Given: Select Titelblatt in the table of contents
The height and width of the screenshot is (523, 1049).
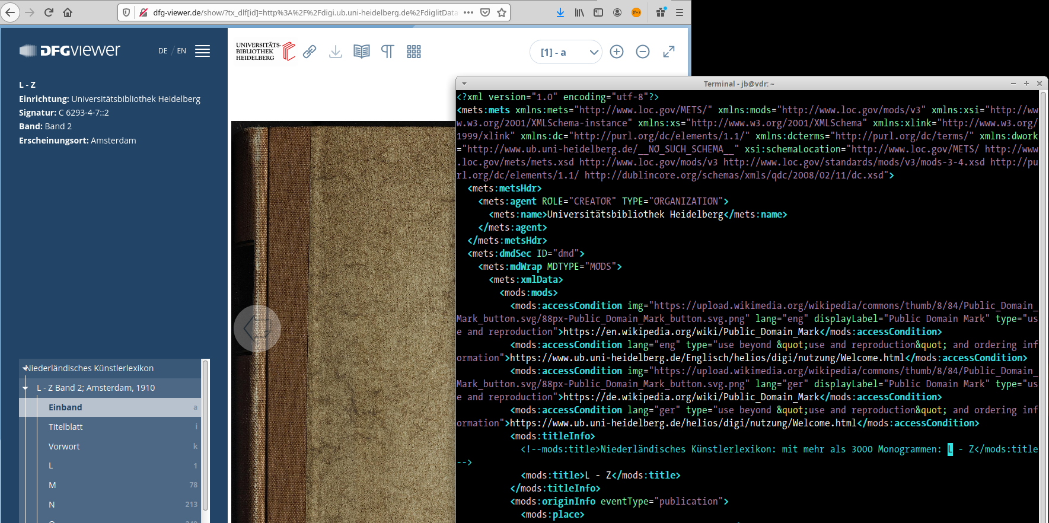Looking at the screenshot, I should 66,427.
